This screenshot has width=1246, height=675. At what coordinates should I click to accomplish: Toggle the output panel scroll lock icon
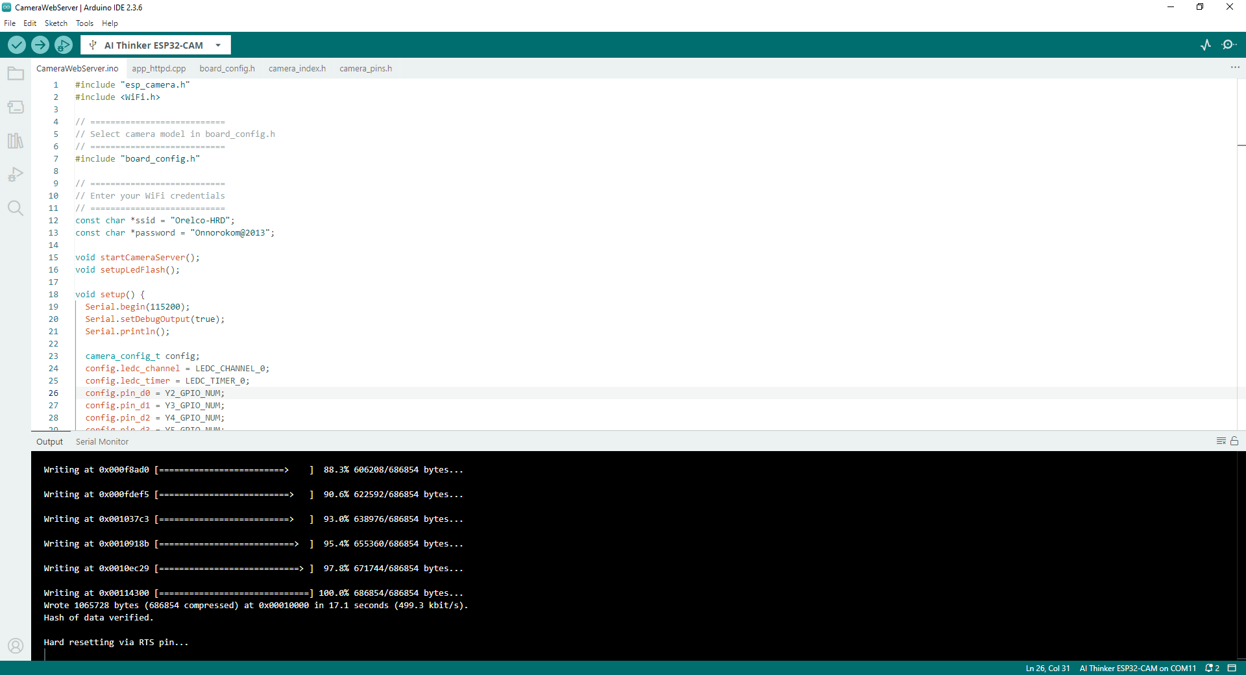point(1234,441)
